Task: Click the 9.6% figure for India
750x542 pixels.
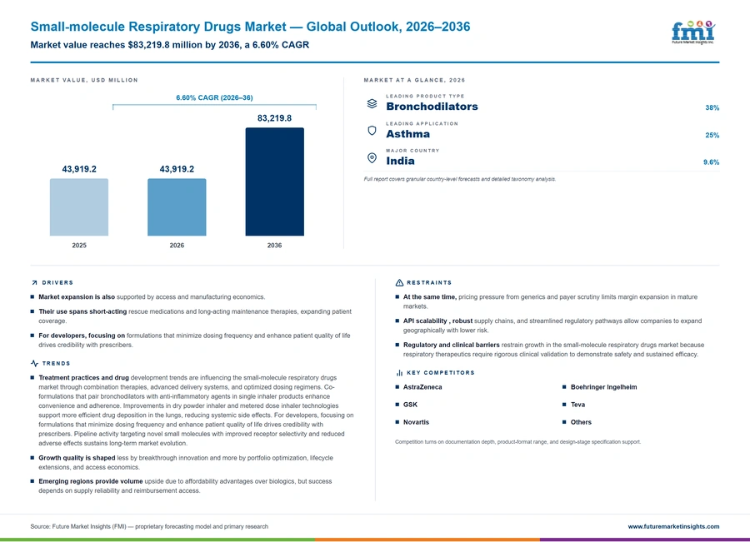Action: tap(711, 162)
